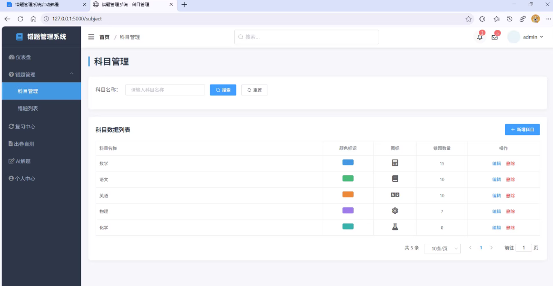Bookmark page with star icon
The height and width of the screenshot is (286, 553).
pos(468,19)
